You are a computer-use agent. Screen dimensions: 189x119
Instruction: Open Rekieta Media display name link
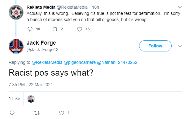(x=41, y=7)
